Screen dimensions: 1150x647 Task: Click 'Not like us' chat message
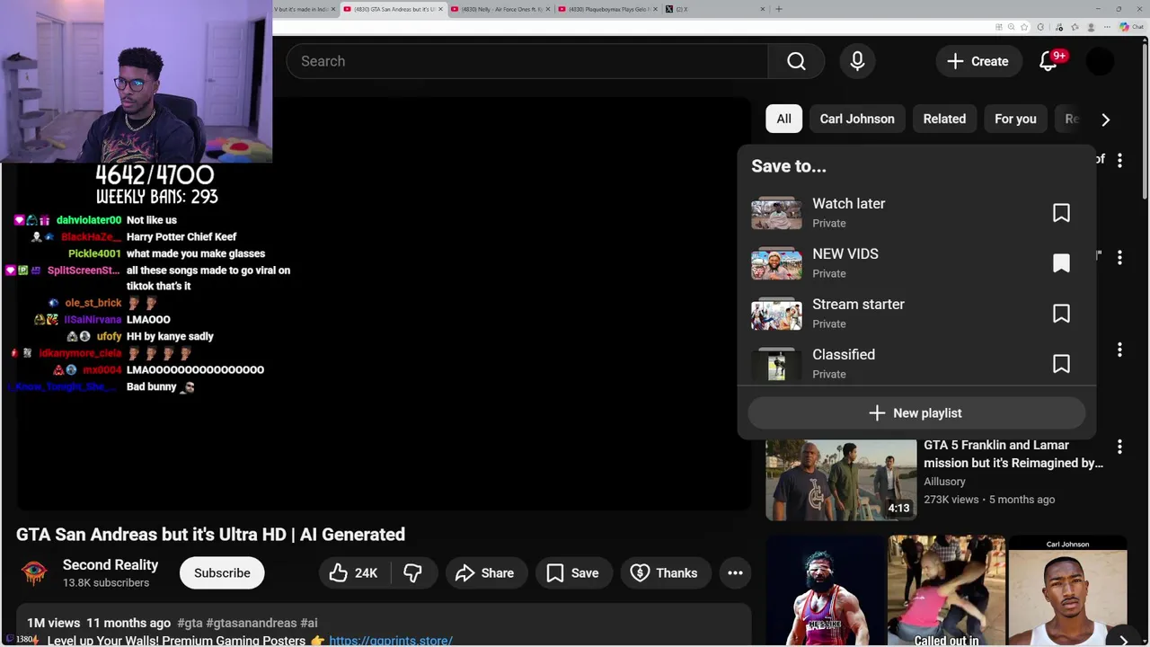point(152,220)
